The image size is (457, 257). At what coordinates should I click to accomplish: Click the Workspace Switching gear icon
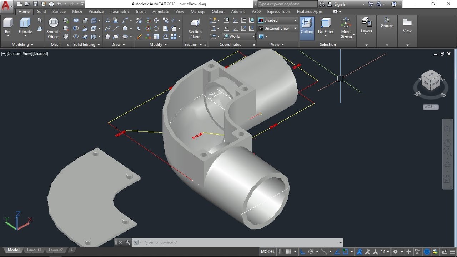(x=395, y=252)
